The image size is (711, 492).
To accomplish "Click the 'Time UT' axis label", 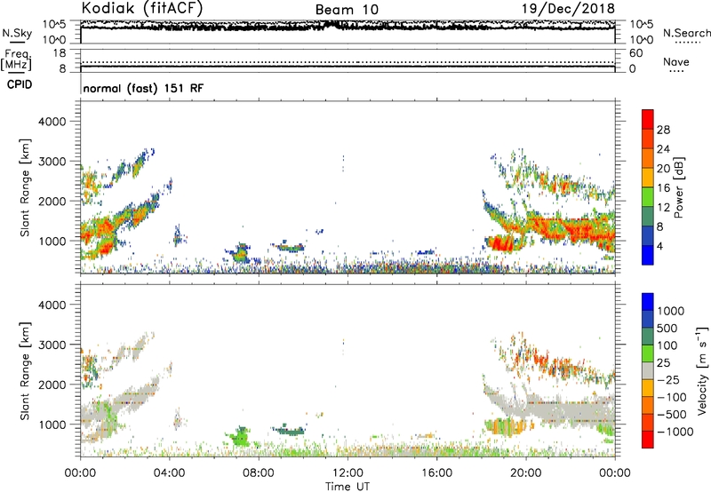I will (348, 487).
